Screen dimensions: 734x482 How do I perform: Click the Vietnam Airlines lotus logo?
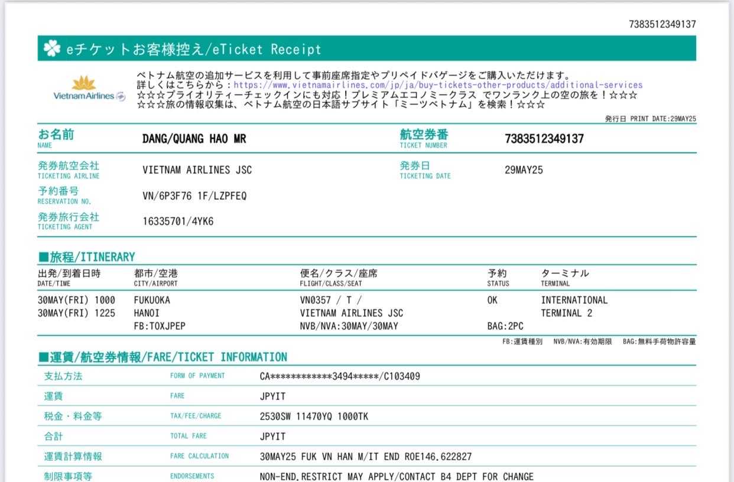(84, 83)
